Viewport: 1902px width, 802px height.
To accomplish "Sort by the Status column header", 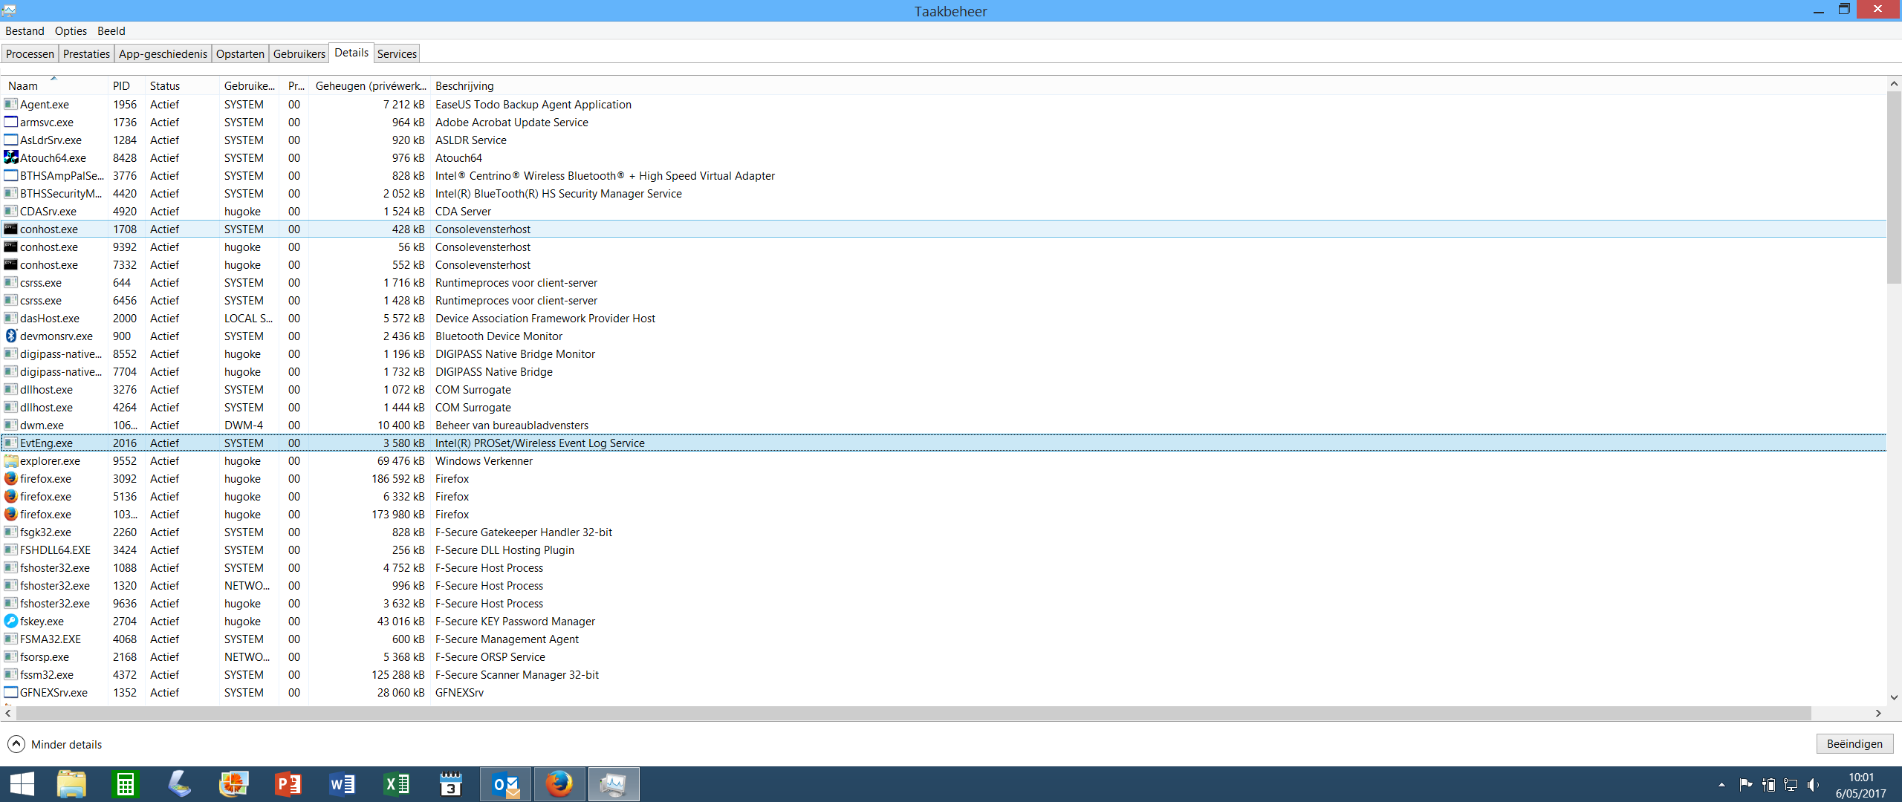I will click(x=182, y=85).
